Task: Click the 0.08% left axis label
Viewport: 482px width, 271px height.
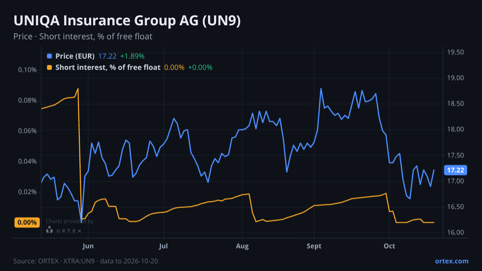Action: [27, 100]
